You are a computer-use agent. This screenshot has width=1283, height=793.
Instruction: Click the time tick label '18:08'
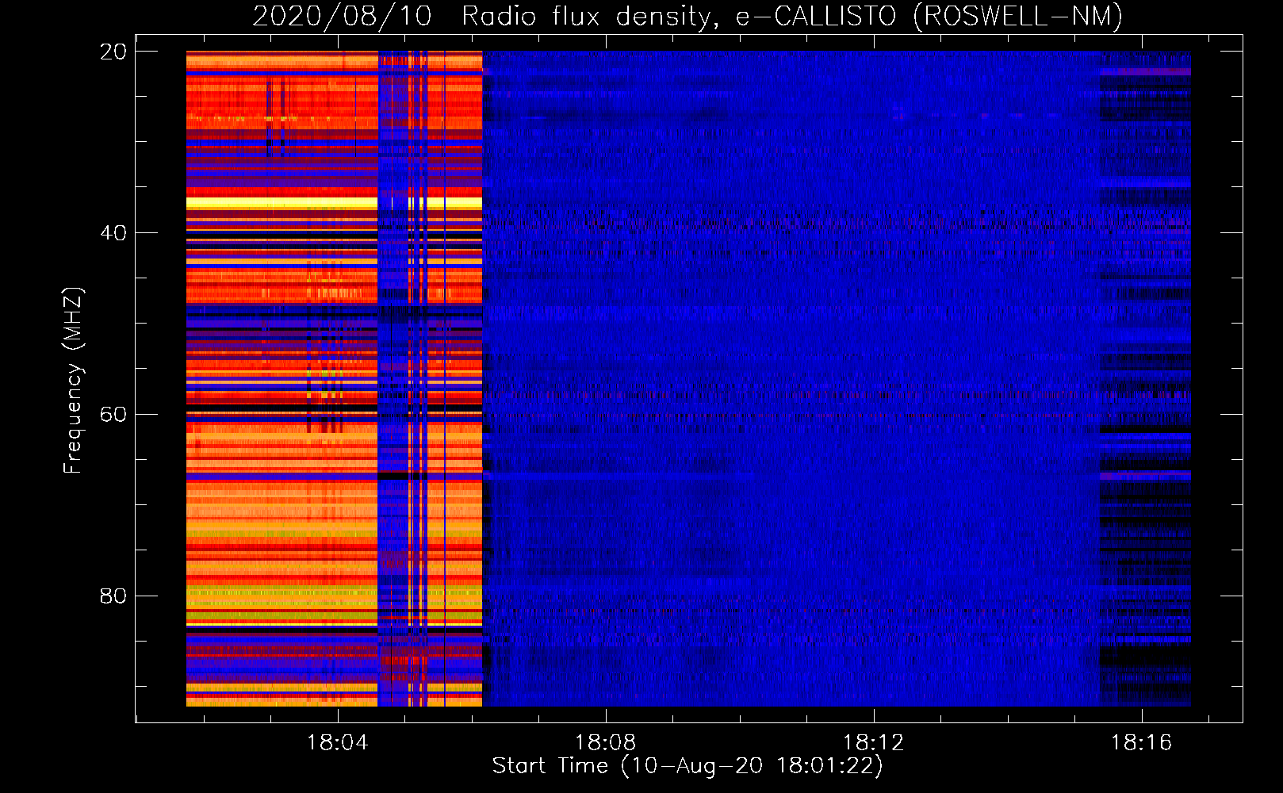(x=606, y=742)
